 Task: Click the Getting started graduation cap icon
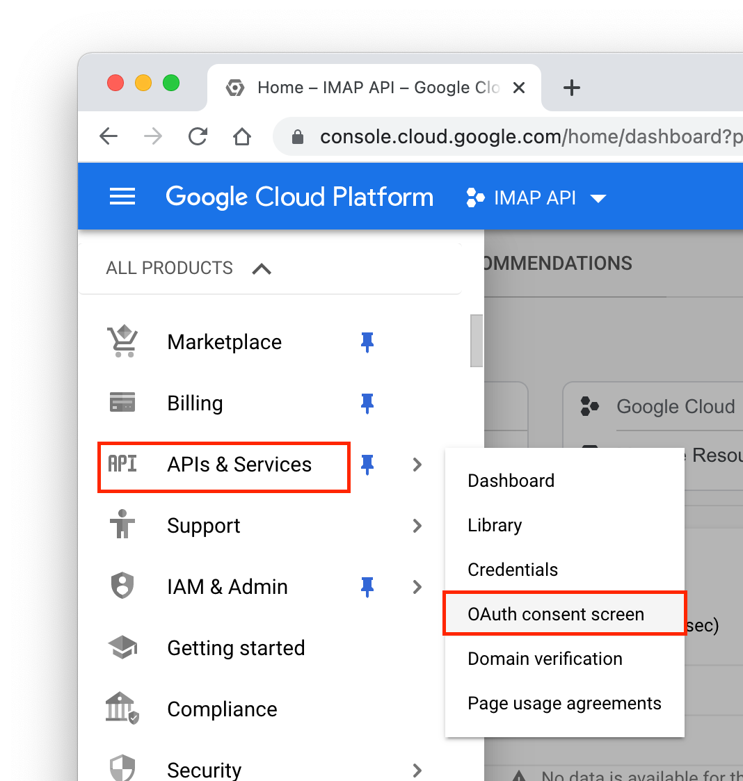122,647
